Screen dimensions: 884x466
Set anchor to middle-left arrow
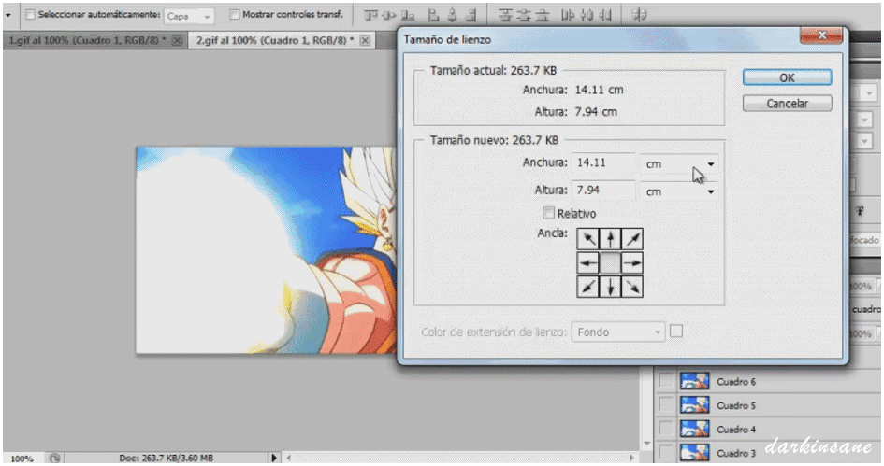(588, 262)
